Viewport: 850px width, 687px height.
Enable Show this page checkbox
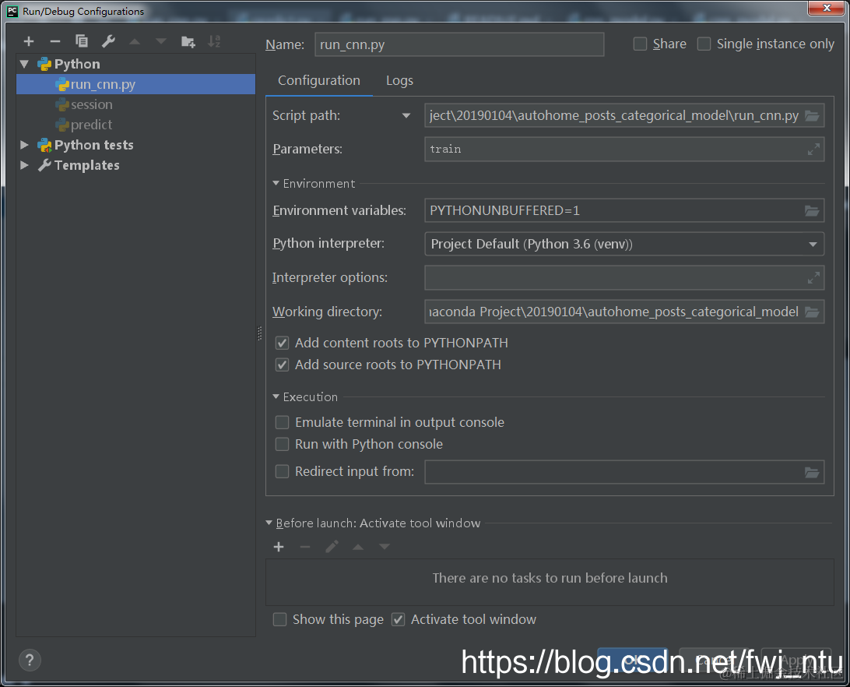pyautogui.click(x=279, y=620)
